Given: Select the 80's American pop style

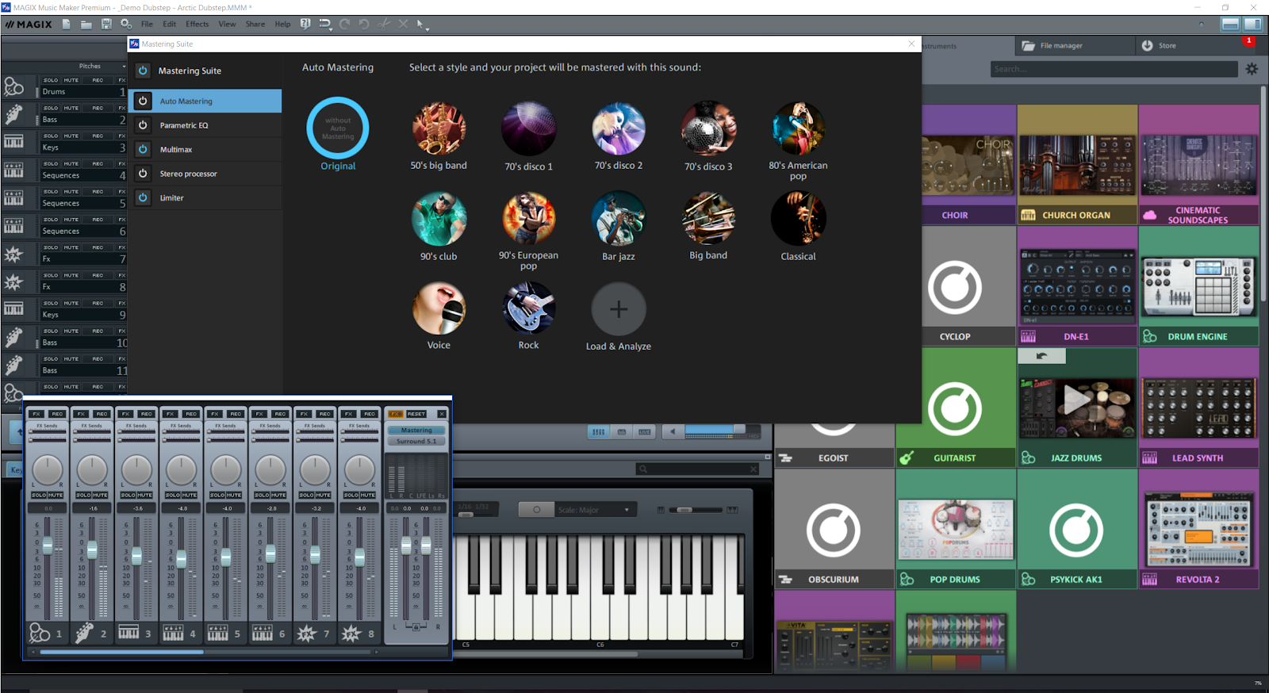Looking at the screenshot, I should pos(798,128).
